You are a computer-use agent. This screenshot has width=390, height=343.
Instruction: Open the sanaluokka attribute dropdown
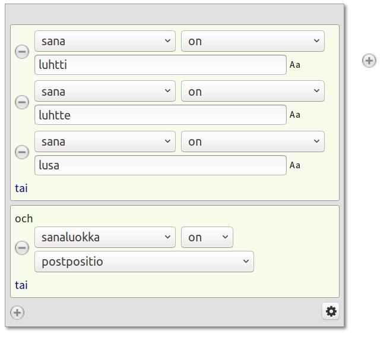click(105, 237)
